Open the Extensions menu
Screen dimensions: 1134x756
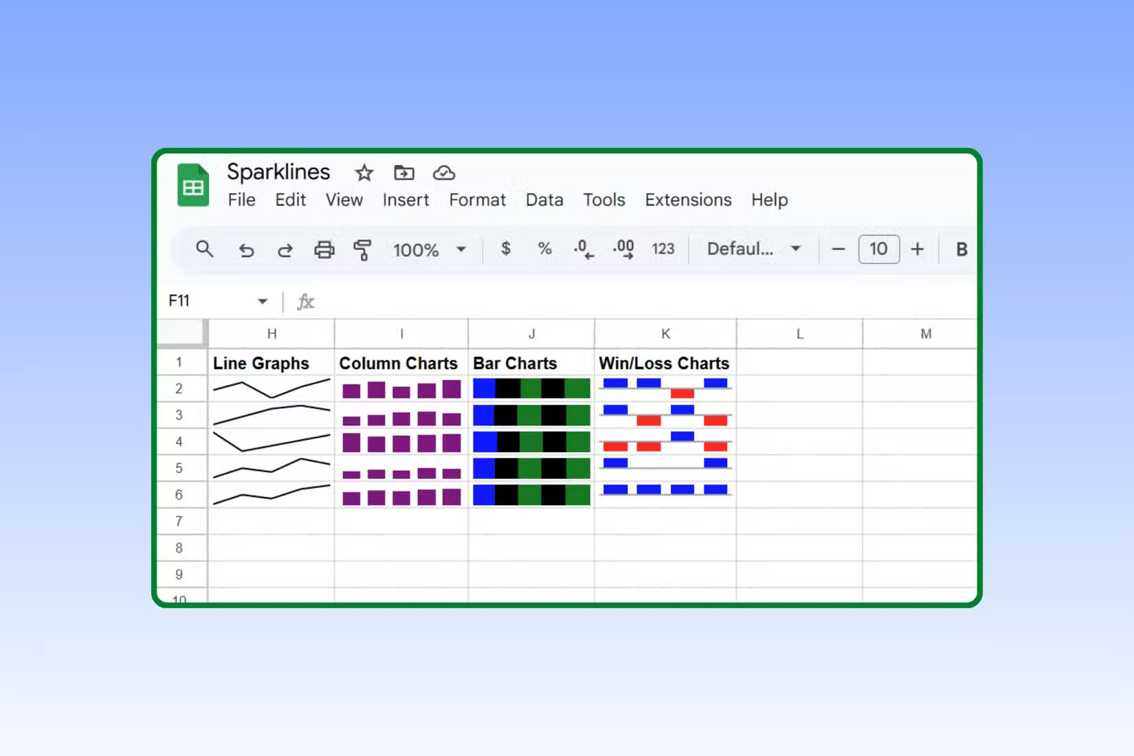(687, 200)
